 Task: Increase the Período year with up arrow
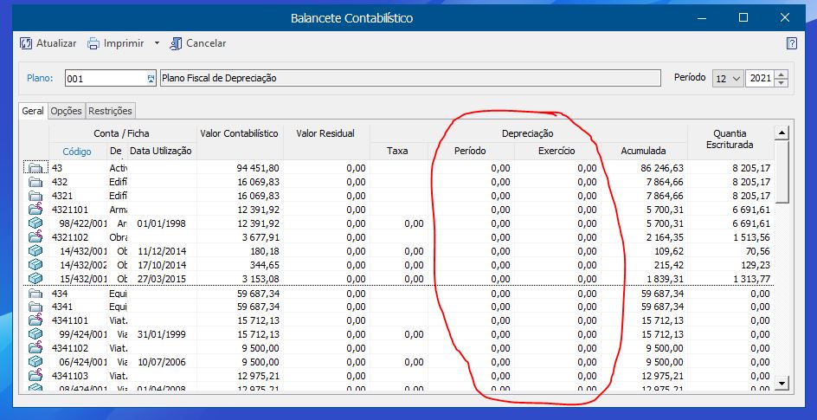click(x=782, y=74)
